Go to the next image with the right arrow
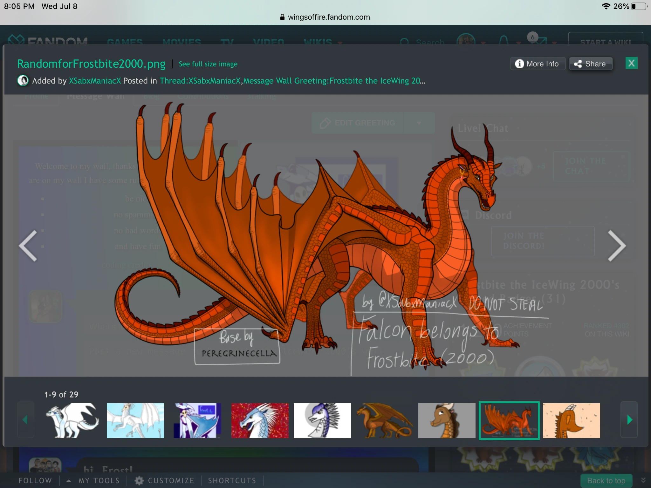The height and width of the screenshot is (488, 651). coord(616,246)
